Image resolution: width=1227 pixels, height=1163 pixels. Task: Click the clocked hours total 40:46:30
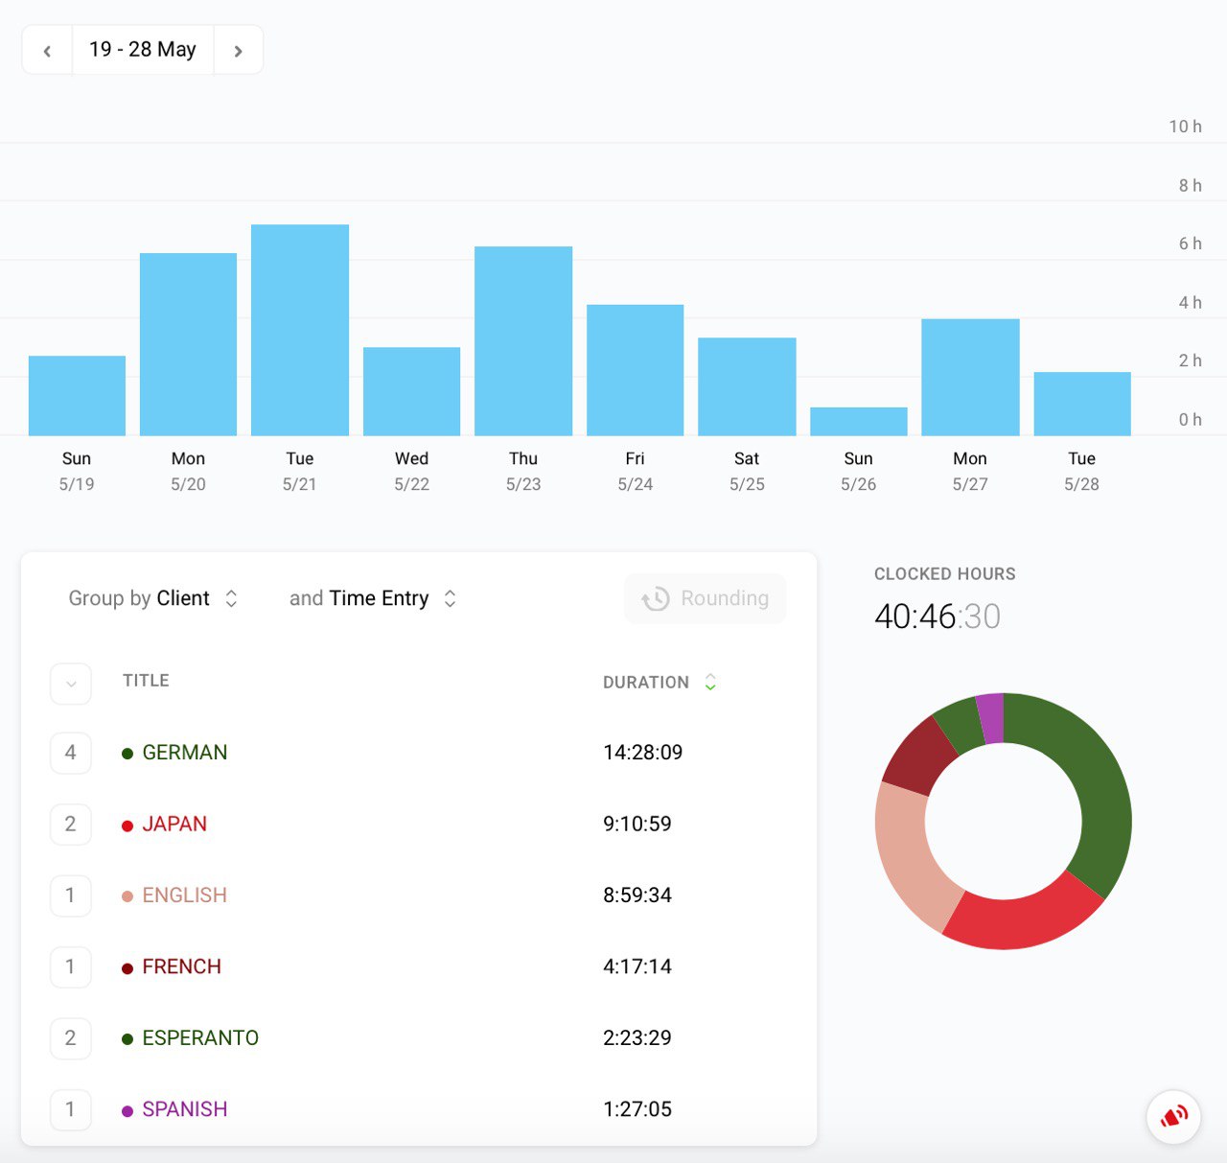point(937,616)
